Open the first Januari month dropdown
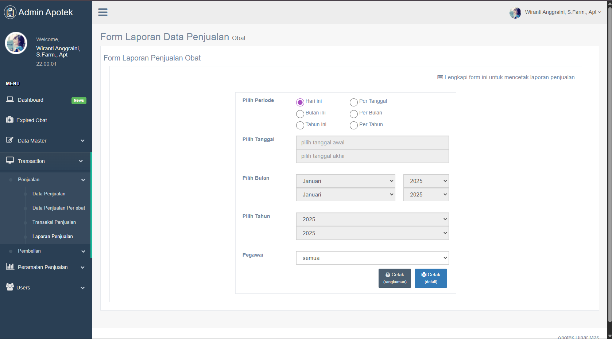Screen dimensions: 612x339 [345, 181]
